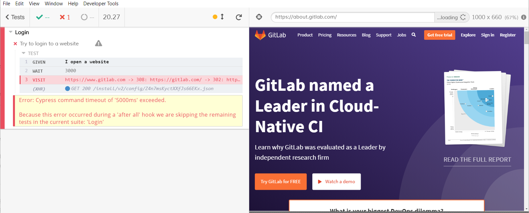The image size is (529, 213).
Task: Select the GIVEN command row
Action: coord(131,62)
